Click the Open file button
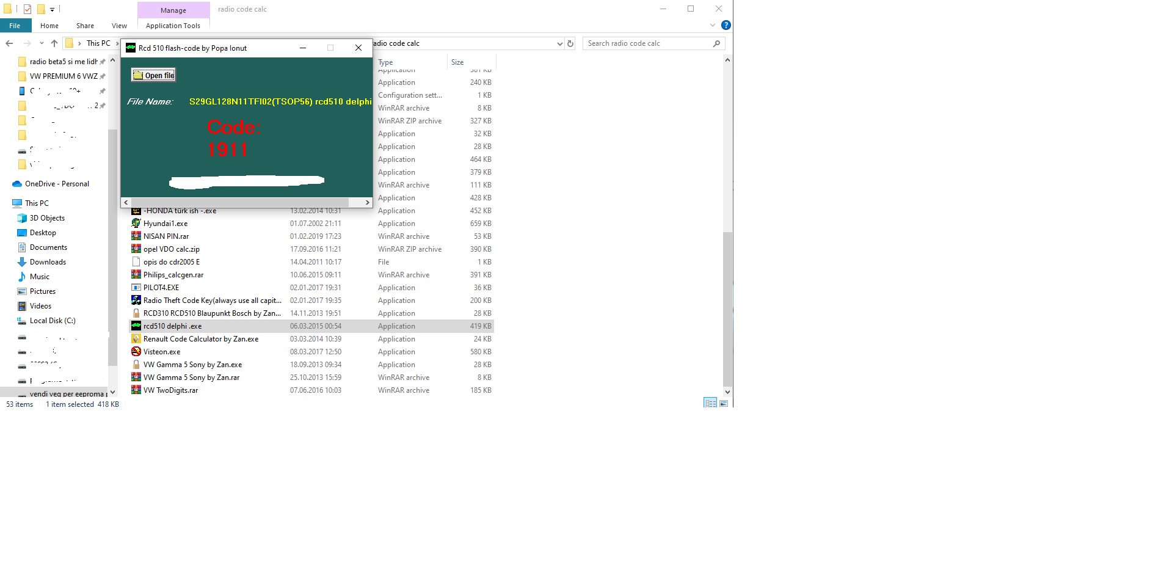 click(x=153, y=75)
